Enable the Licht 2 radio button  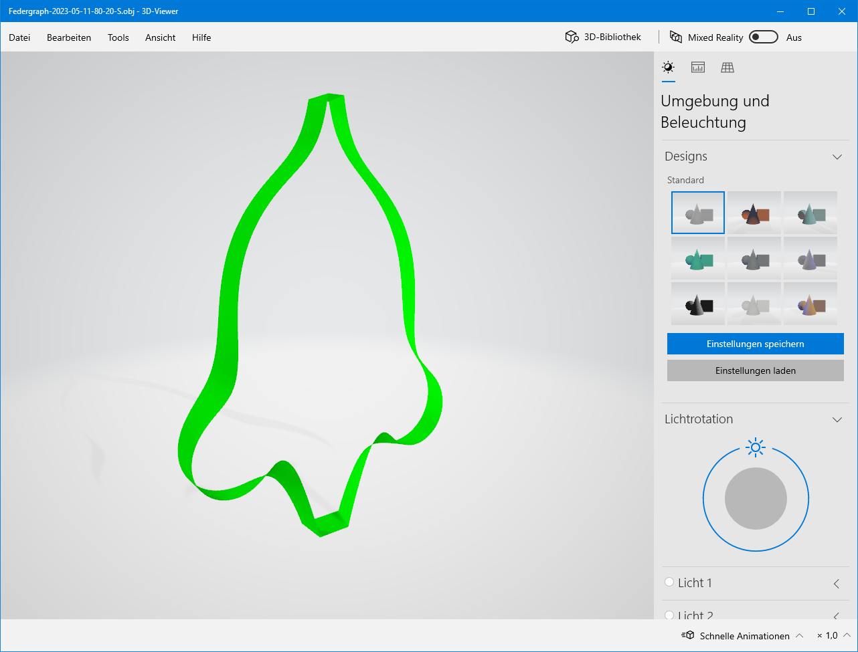pos(669,615)
